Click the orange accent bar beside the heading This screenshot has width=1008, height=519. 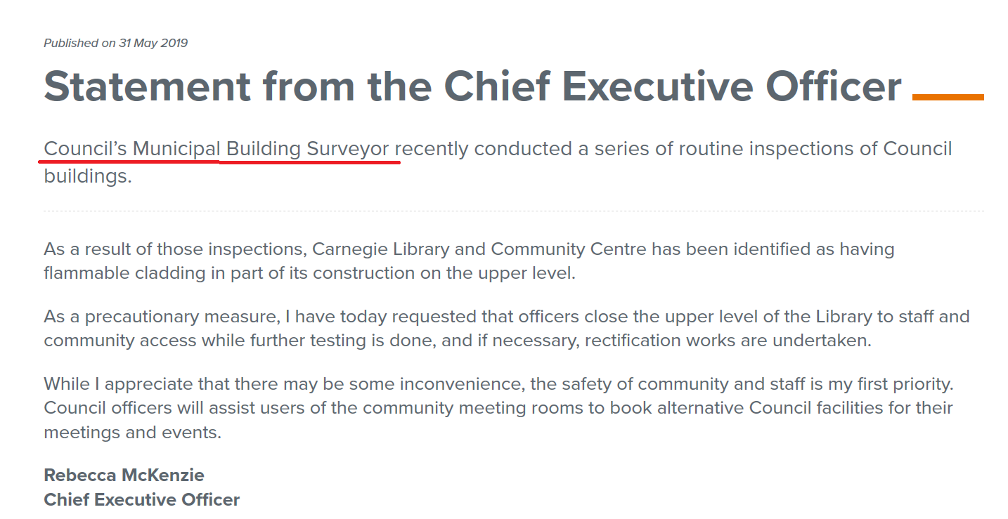point(947,97)
